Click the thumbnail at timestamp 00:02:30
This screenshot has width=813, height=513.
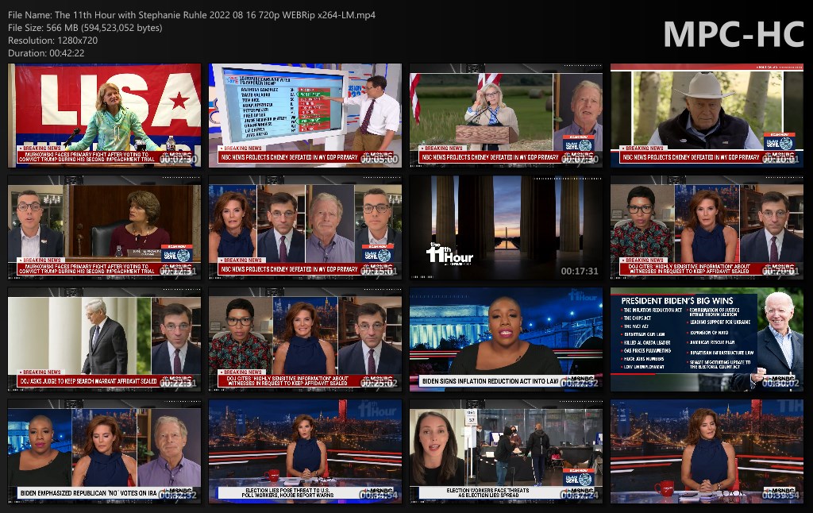click(104, 115)
